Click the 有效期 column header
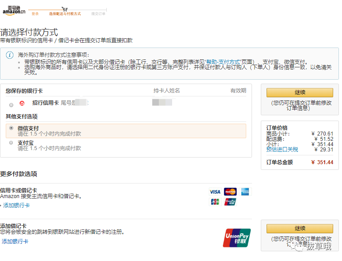The height and width of the screenshot is (261, 342). [238, 91]
